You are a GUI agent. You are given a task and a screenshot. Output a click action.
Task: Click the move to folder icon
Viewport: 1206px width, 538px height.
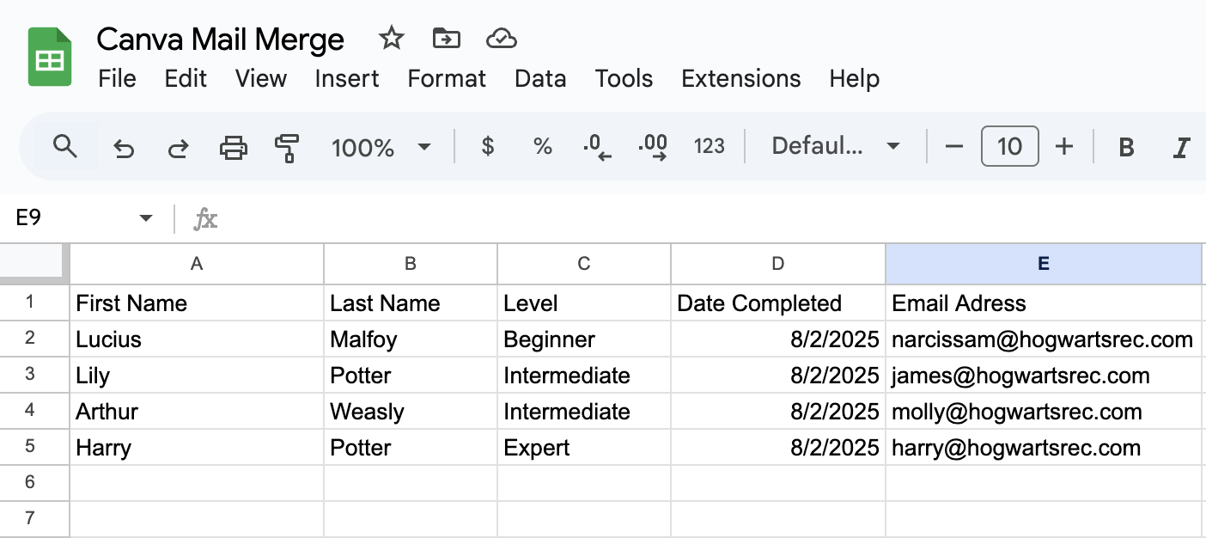[446, 39]
